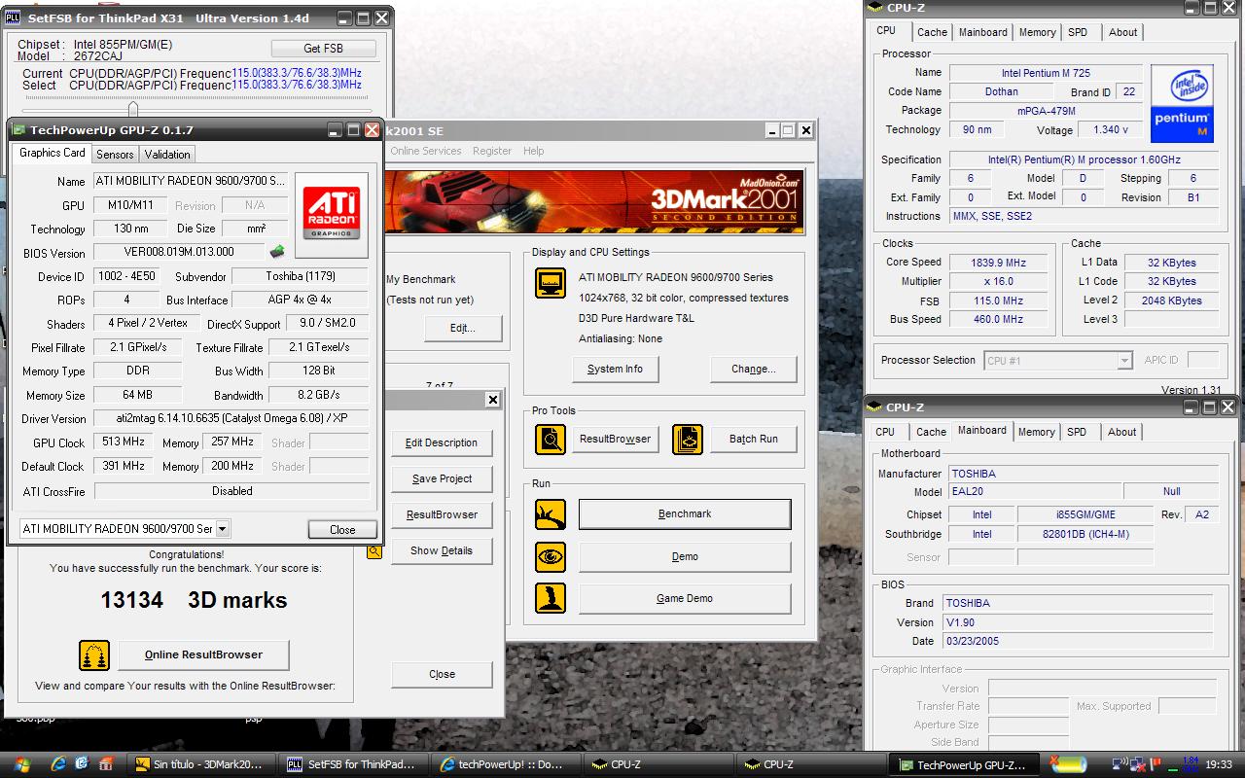The image size is (1245, 778).
Task: Click the BIOS Date 03/23/2005 value
Action: tap(1078, 642)
